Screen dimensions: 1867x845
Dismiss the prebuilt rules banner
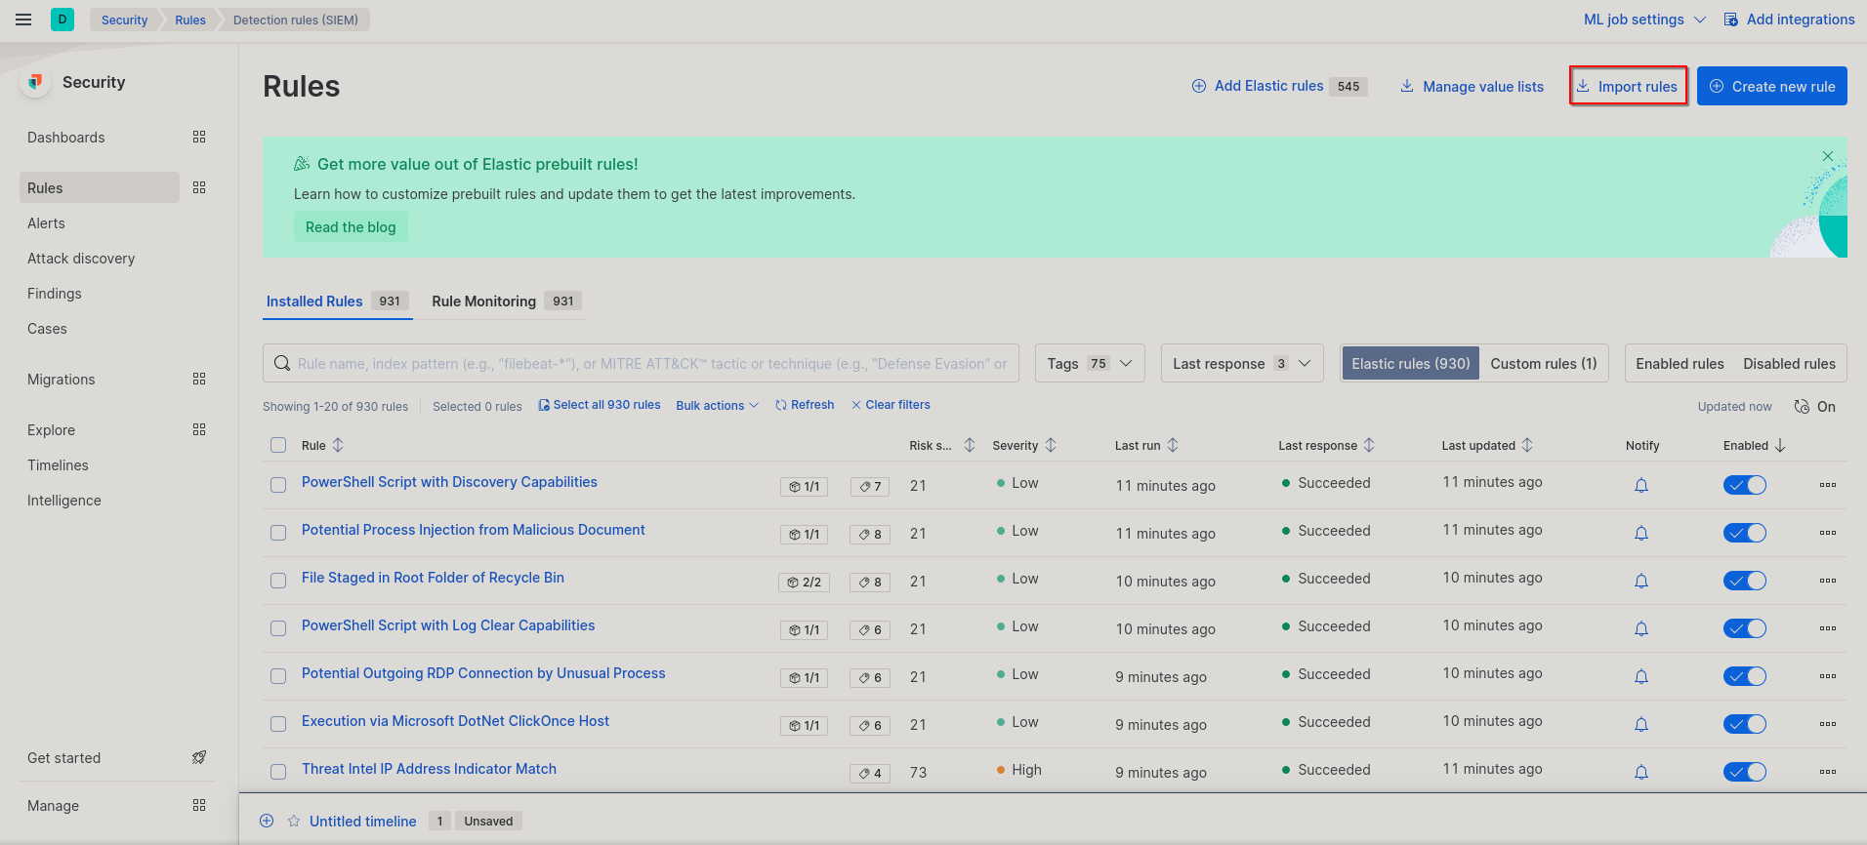pos(1828,156)
